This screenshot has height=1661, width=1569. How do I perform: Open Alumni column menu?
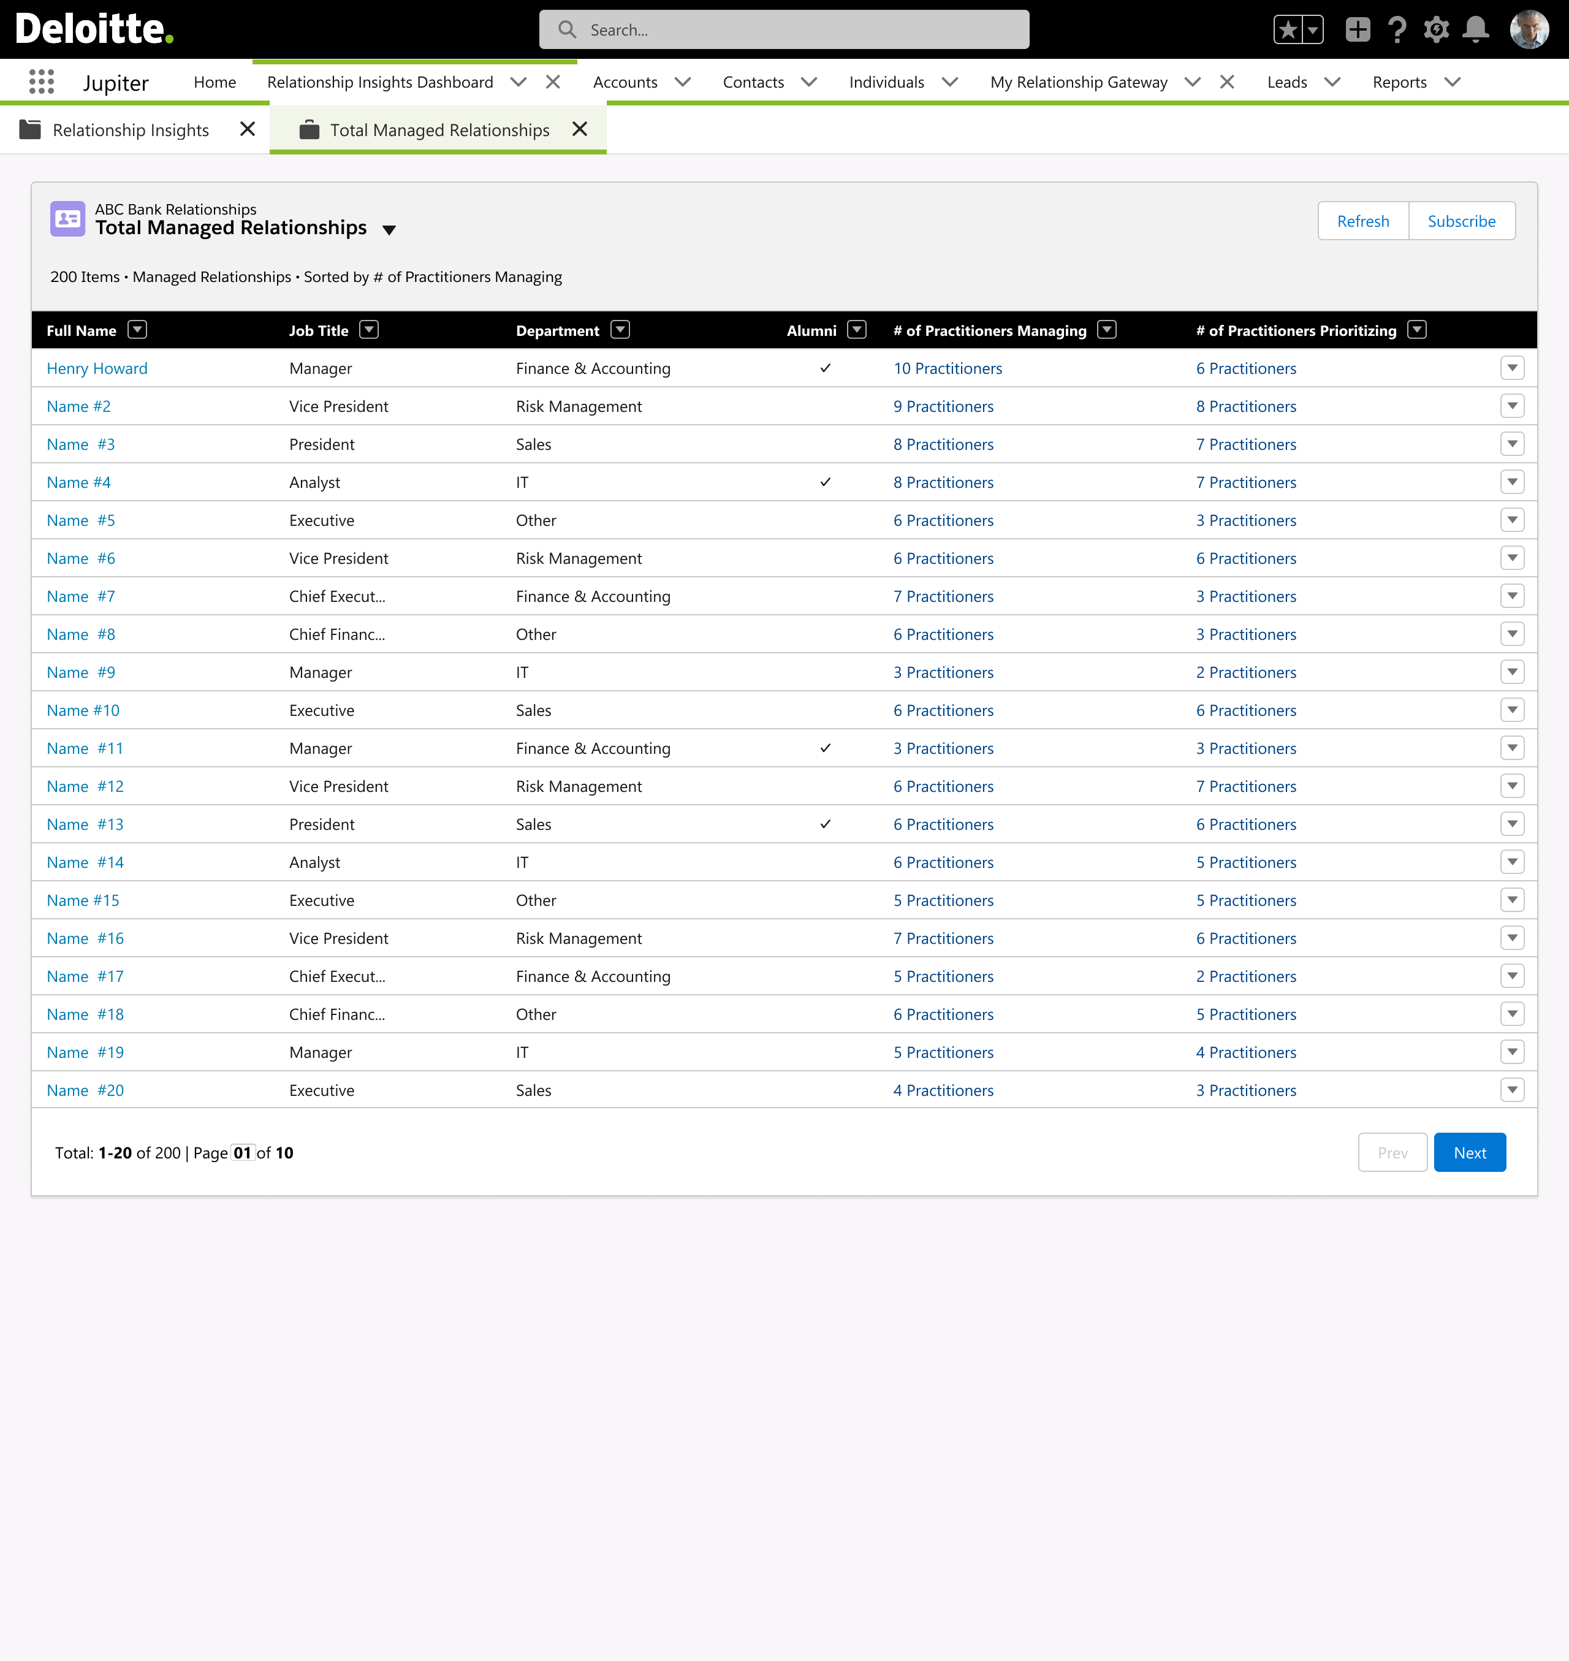point(856,330)
